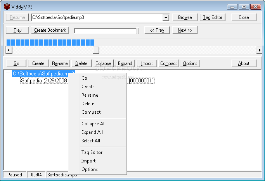Click the ViddyMP3 app icon in title bar
265x181 pixels.
point(7,7)
